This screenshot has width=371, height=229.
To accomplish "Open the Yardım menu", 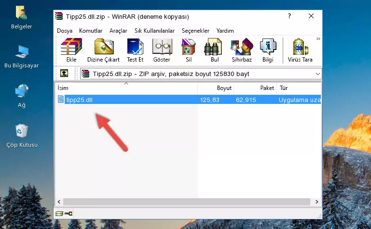I will pyautogui.click(x=225, y=31).
